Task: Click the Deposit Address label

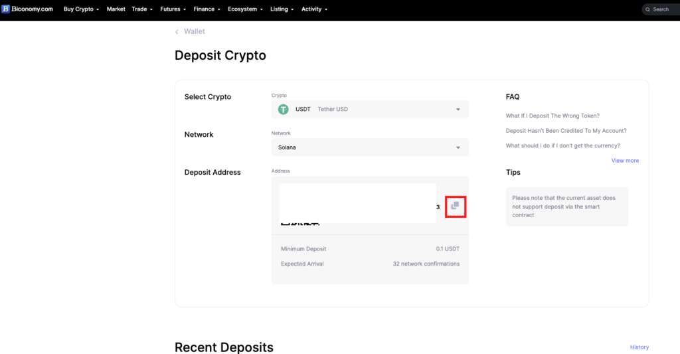Action: pyautogui.click(x=212, y=172)
